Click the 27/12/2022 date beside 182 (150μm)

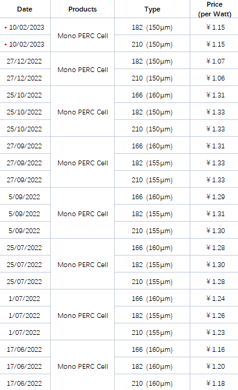(x=24, y=61)
